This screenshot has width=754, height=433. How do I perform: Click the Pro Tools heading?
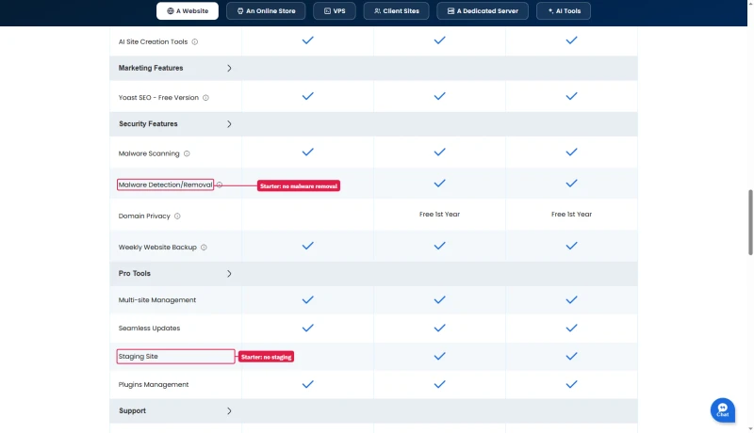pyautogui.click(x=134, y=274)
